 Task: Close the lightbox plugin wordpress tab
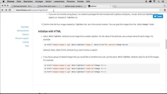(x=85, y=6)
